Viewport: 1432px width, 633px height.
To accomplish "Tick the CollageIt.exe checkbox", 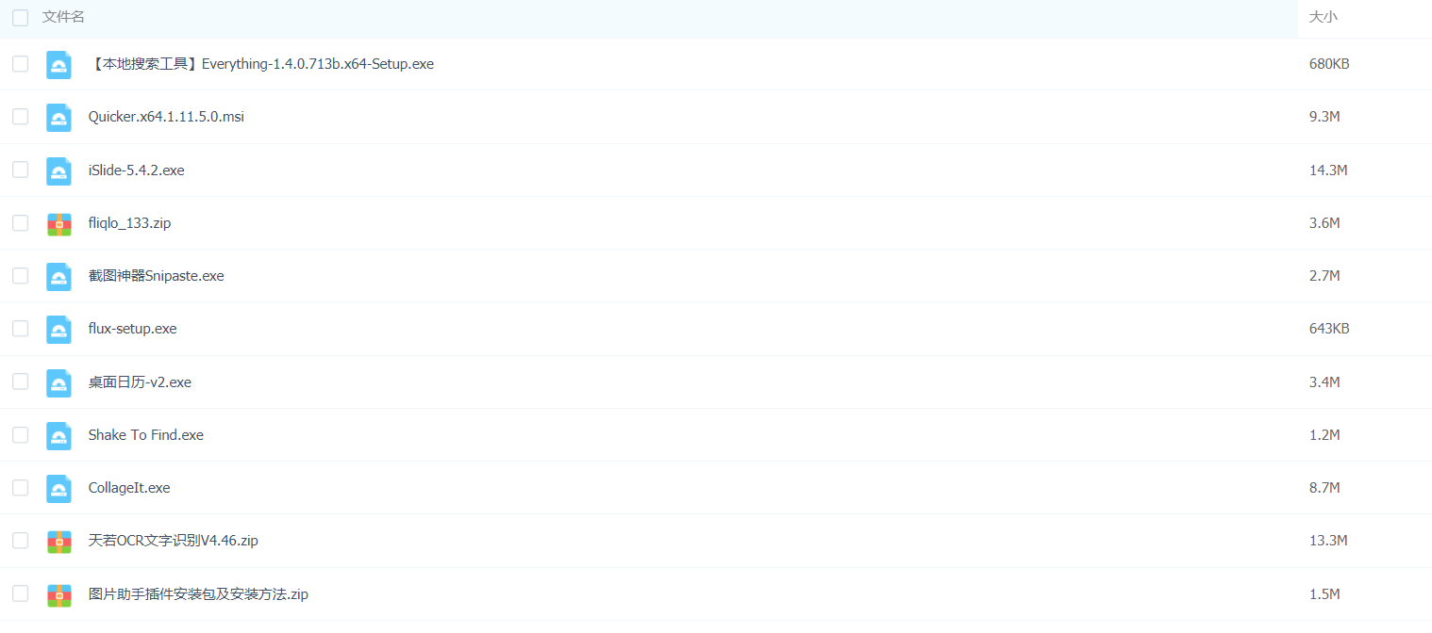I will [x=20, y=488].
